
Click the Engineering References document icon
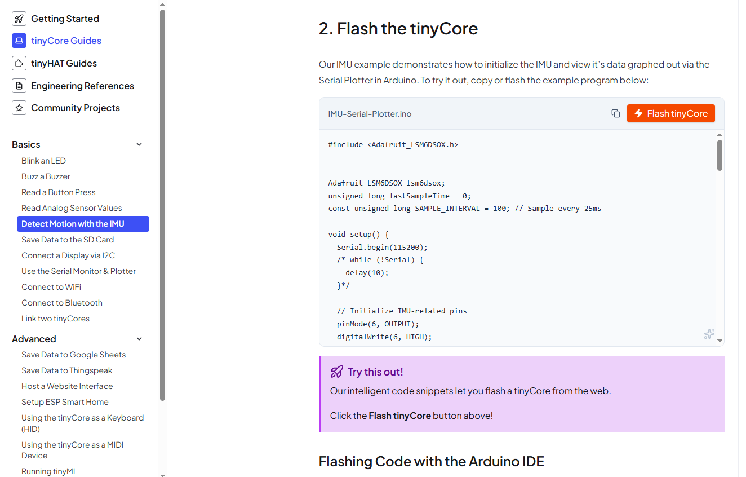pos(19,86)
